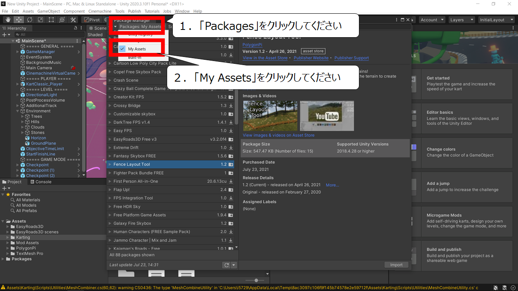Open the Publisher Support link
Screen dimensions: 518x291
[352, 58]
